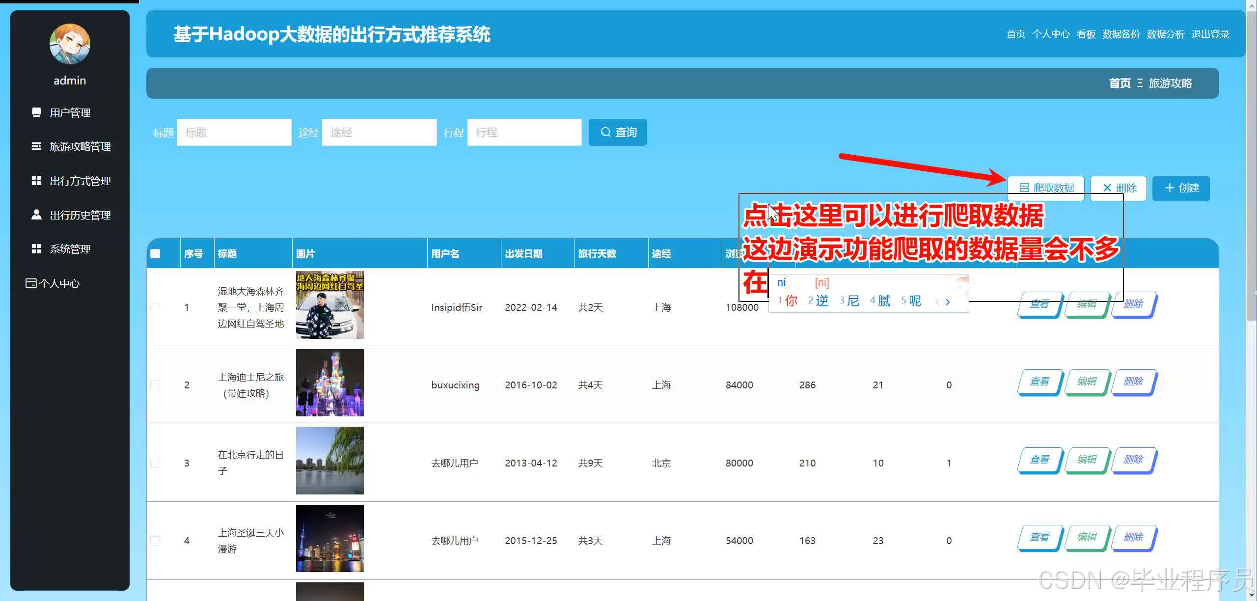Screen dimensions: 1257x601
Task: Click 查看 for 上海迪士尼之旅 row
Action: click(1040, 382)
